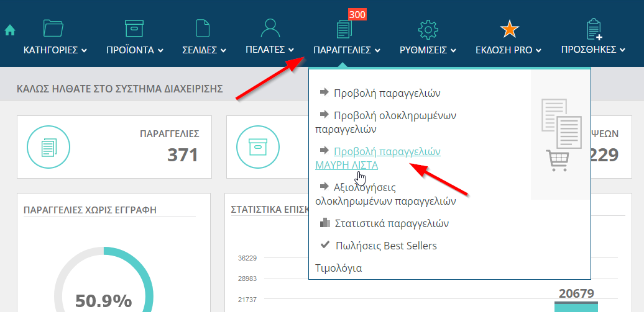Click the 36229 axis value
Image resolution: width=644 pixels, height=312 pixels.
pos(247,258)
